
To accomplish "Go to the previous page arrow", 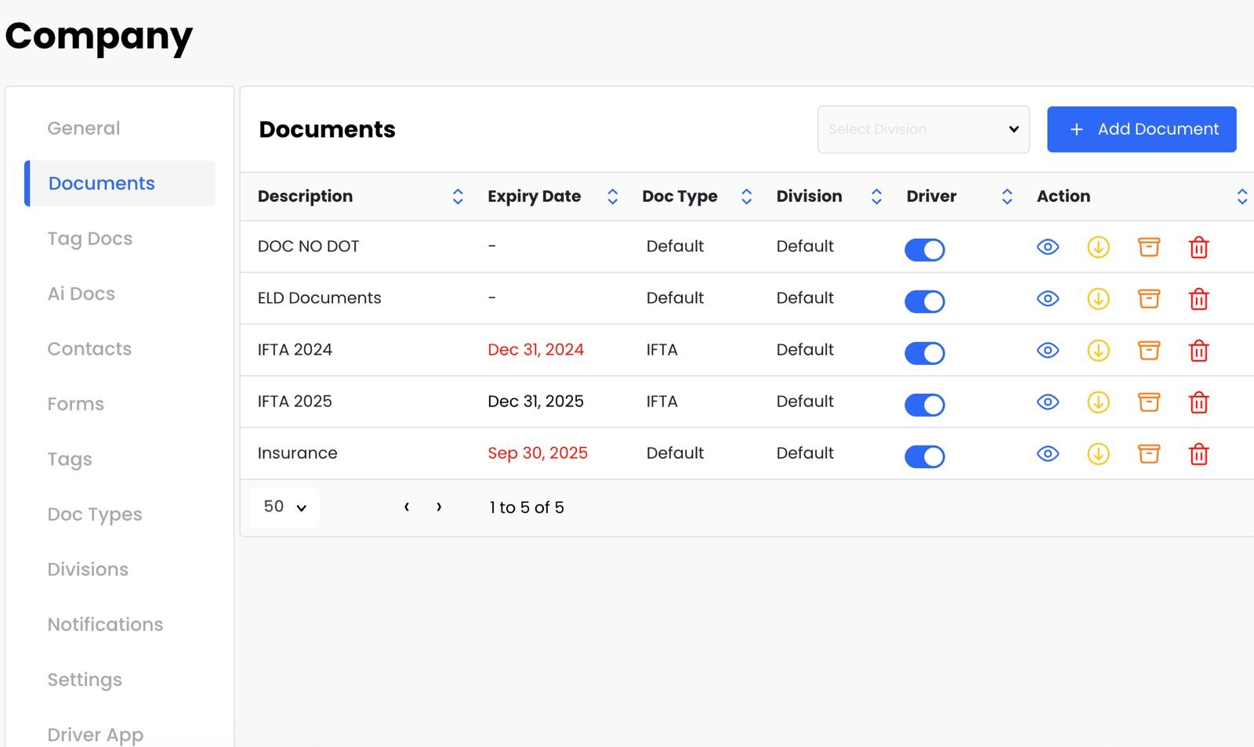I will (x=407, y=507).
